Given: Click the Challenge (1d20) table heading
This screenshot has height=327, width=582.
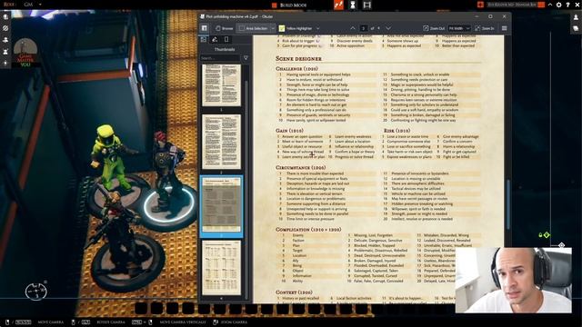Looking at the screenshot, I should click(x=296, y=69).
